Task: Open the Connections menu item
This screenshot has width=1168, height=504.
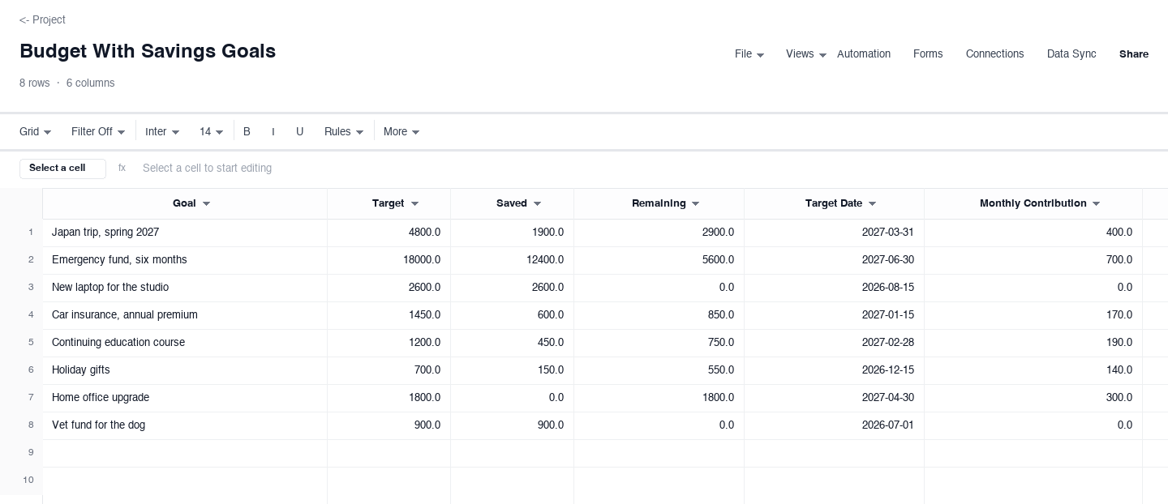Action: coord(994,54)
